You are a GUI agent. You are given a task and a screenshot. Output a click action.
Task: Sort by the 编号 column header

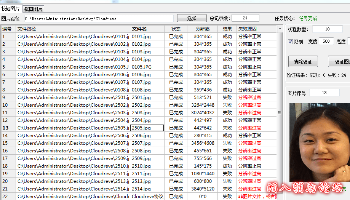(x=8, y=29)
